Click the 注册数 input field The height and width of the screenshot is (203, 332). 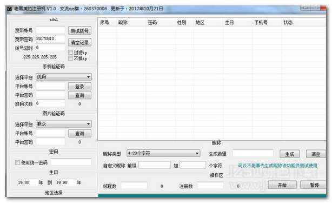[210, 186]
